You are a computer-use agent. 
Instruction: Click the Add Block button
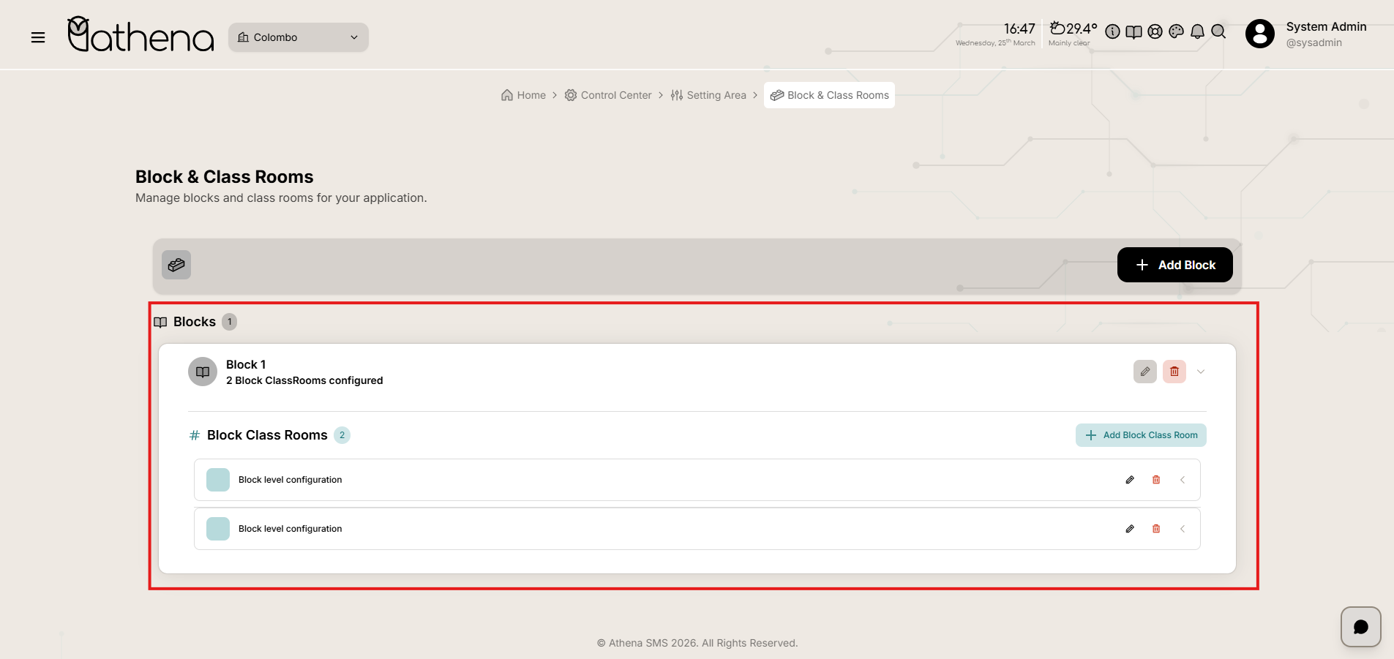coord(1174,265)
